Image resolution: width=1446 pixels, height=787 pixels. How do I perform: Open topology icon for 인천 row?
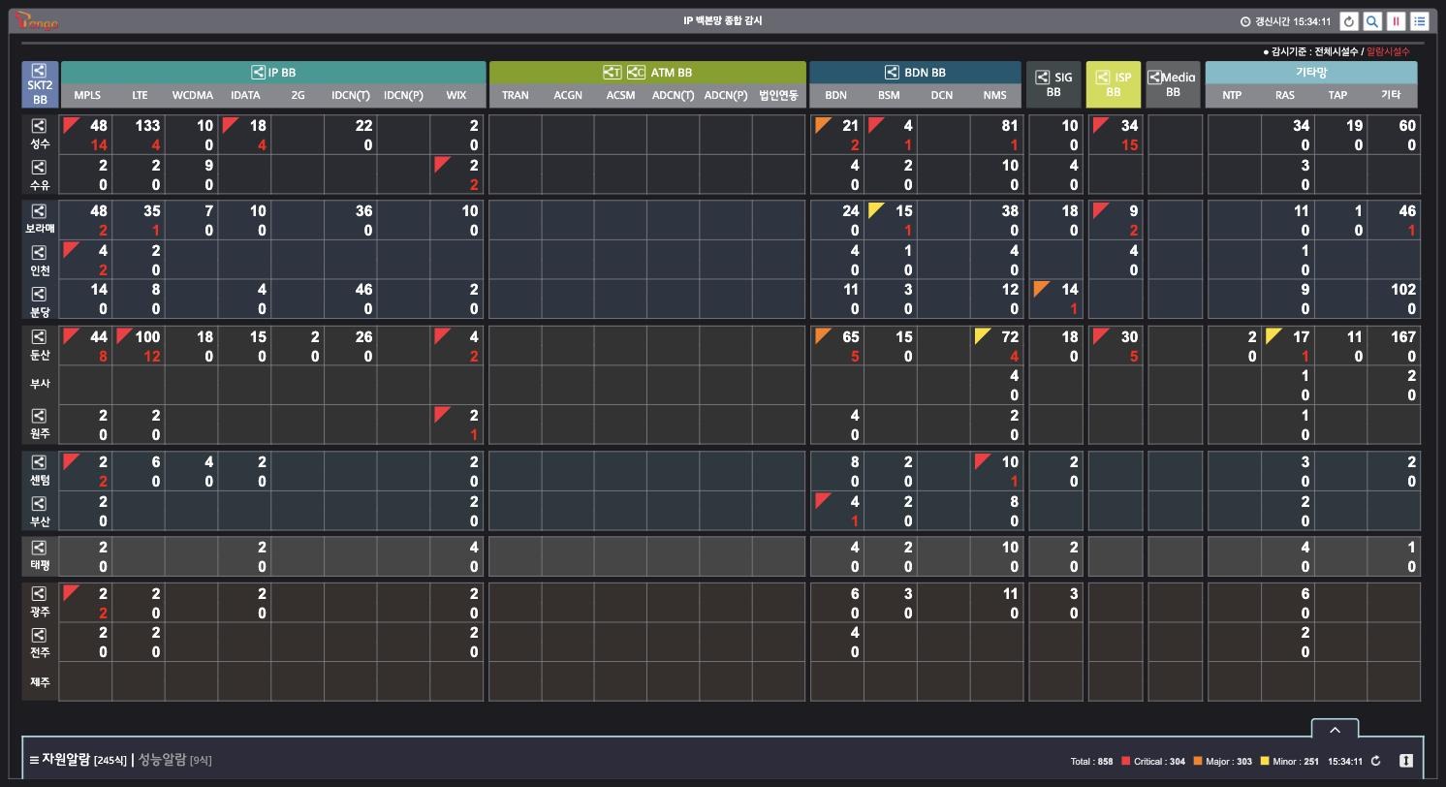(40, 252)
